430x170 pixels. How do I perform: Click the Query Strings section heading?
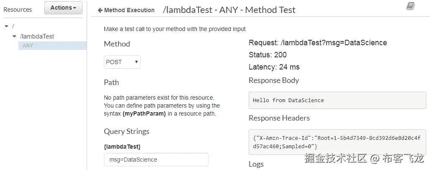pyautogui.click(x=126, y=131)
